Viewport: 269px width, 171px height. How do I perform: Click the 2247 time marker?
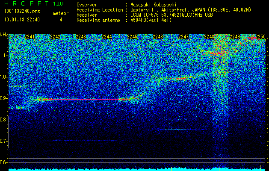pyautogui.click(x=183, y=37)
